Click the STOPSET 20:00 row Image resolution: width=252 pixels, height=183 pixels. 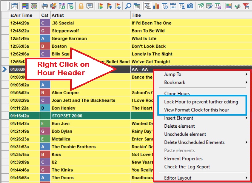coord(81,116)
